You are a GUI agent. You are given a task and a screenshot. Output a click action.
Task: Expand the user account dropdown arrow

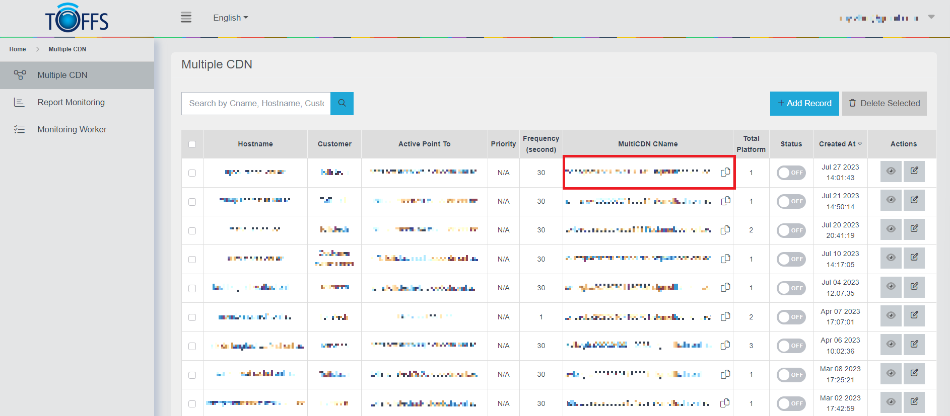[931, 17]
